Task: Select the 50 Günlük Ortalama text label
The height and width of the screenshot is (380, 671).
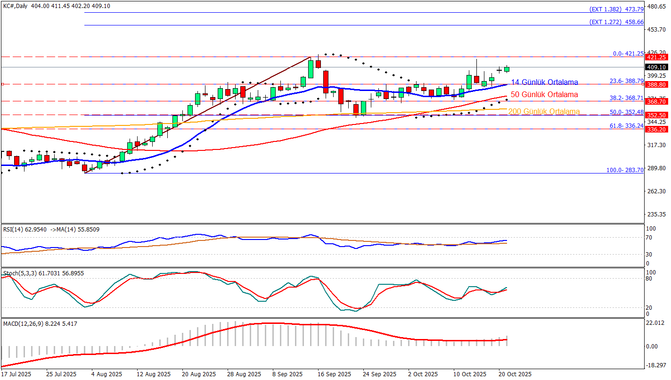Action: click(544, 95)
